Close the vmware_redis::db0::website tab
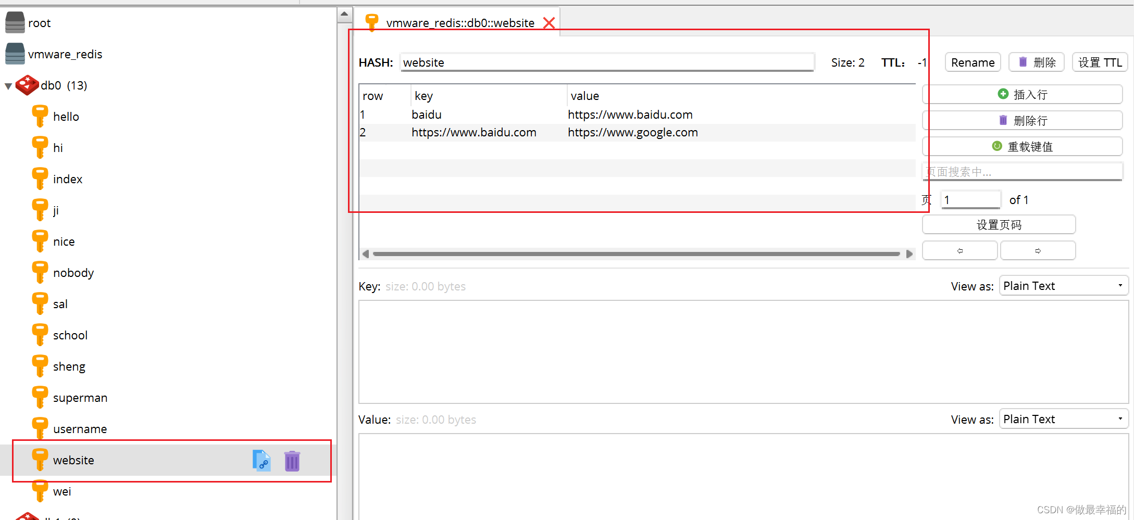 tap(549, 23)
